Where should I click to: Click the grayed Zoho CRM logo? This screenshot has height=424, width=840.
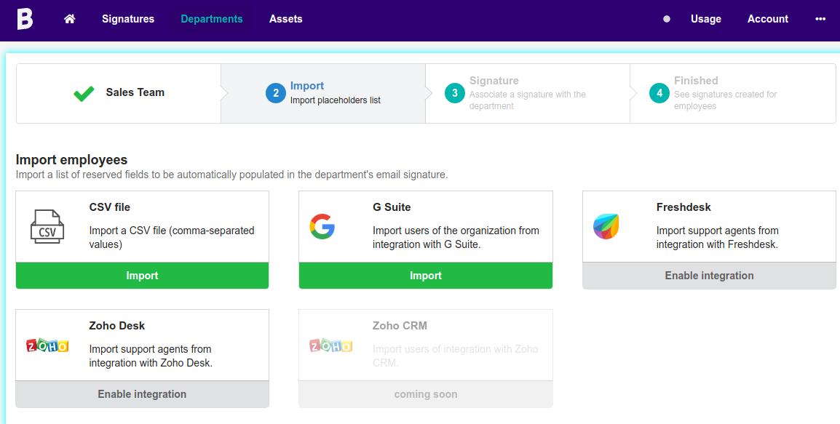pos(332,345)
